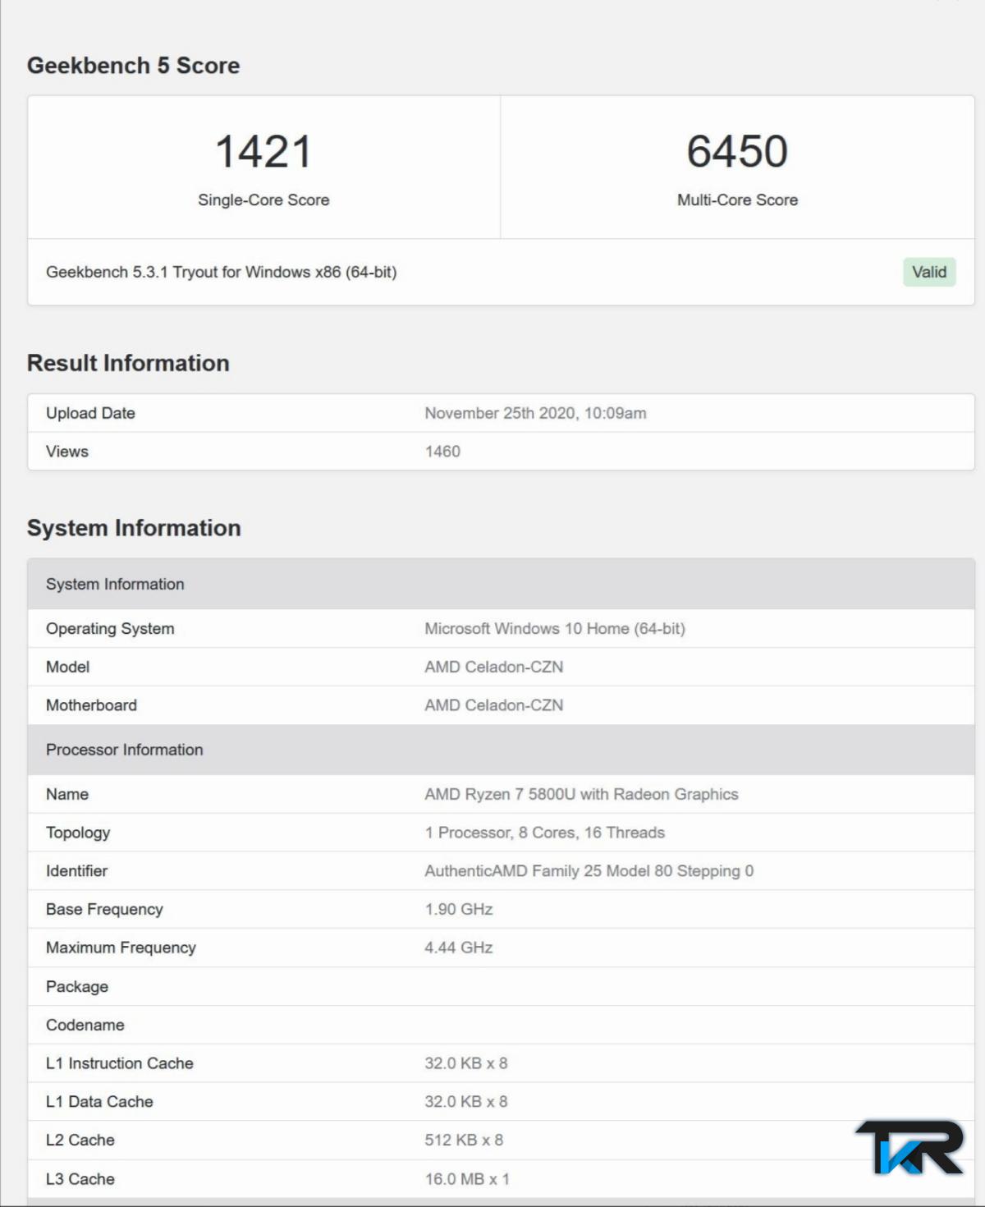Click the L1 Instruction Cache label
The height and width of the screenshot is (1207, 985).
coord(120,1063)
